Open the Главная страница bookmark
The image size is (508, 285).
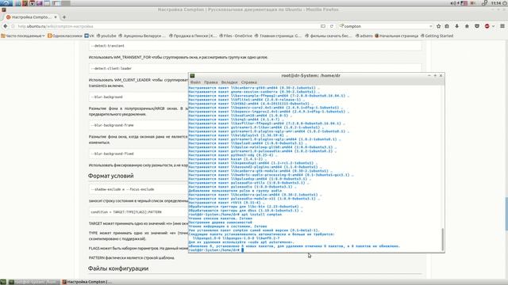278,36
